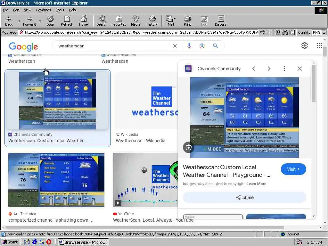Viewport: 328px width, 246px height.
Task: Stop the page from loading
Action: (x=50, y=21)
